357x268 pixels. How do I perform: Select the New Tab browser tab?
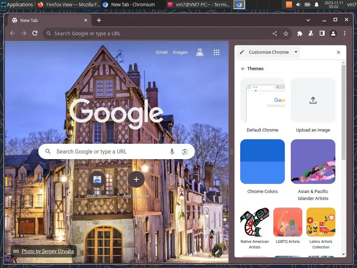49,20
